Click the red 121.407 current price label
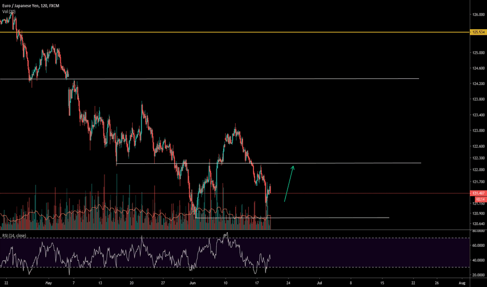 478,193
